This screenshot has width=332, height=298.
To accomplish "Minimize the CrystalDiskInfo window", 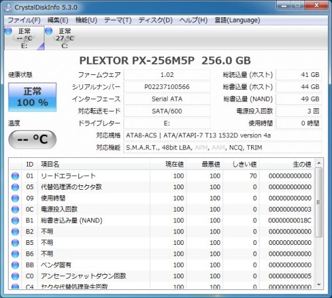I will (x=284, y=5).
